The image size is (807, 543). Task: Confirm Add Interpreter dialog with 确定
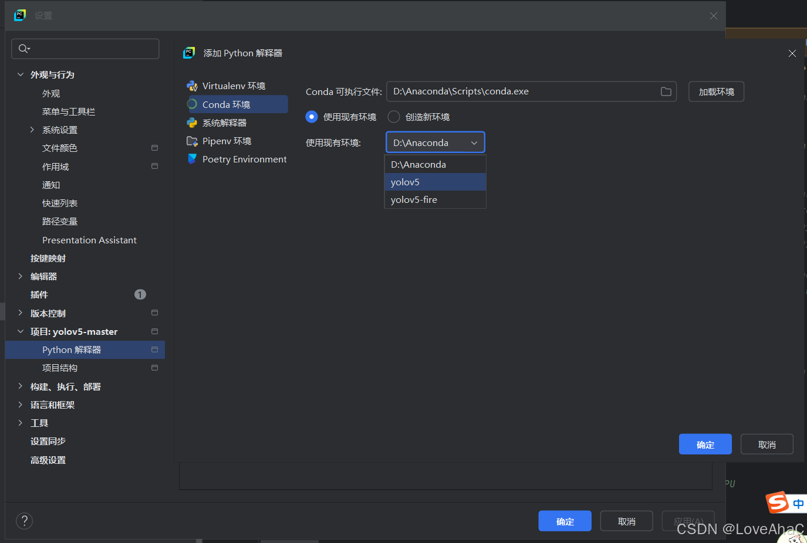[705, 444]
